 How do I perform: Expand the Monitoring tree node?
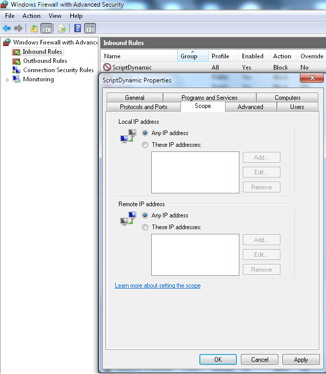point(7,80)
